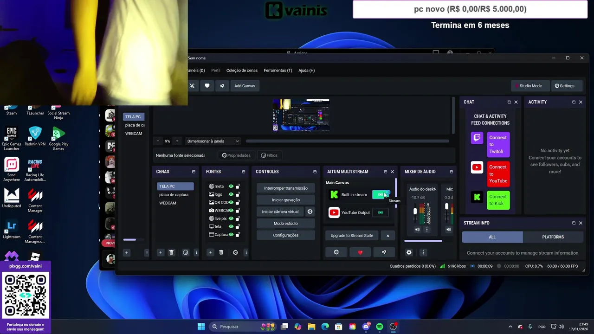Viewport: 594px width, 334px height.
Task: Open the Áudio do desktop options menu
Action: pyautogui.click(x=427, y=230)
